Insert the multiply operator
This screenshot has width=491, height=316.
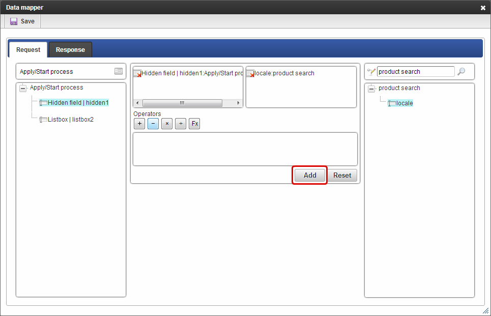[x=167, y=124]
